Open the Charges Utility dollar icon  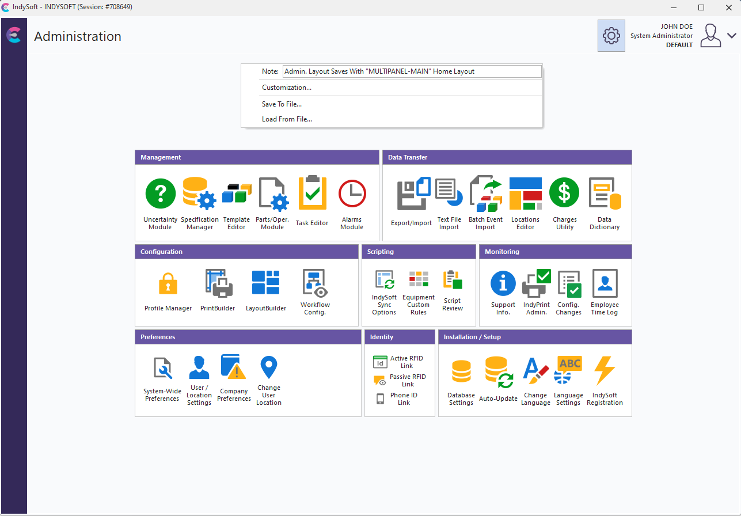564,193
